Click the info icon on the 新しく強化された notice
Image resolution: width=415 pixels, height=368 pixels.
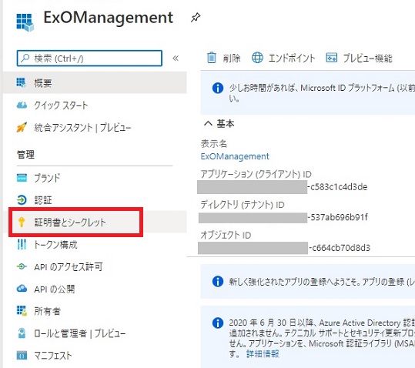218,282
